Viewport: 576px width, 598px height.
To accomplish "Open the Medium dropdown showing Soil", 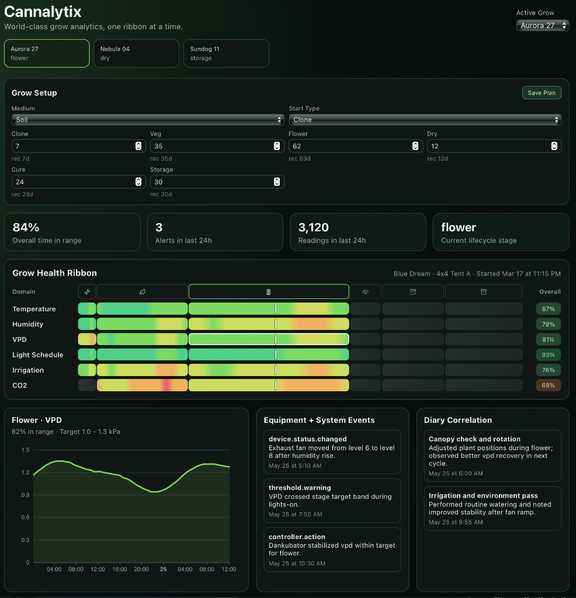I will click(148, 120).
